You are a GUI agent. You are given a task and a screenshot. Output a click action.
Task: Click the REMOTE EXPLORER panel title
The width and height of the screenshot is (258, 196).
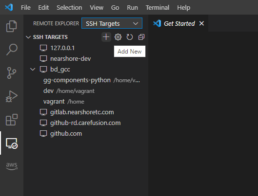pyautogui.click(x=56, y=23)
